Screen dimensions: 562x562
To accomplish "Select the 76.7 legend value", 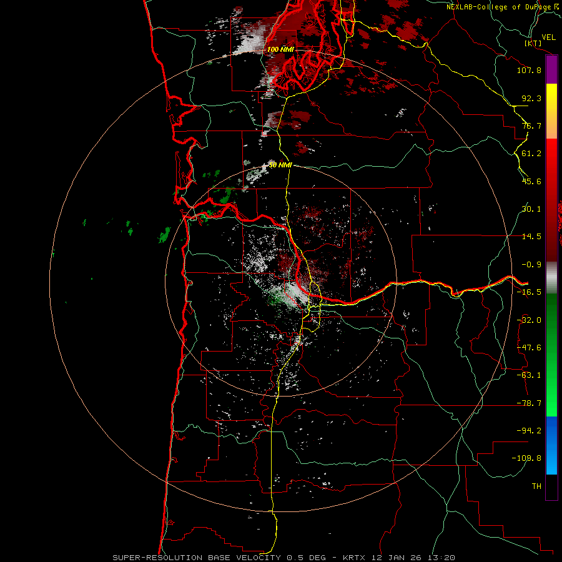I will point(531,126).
